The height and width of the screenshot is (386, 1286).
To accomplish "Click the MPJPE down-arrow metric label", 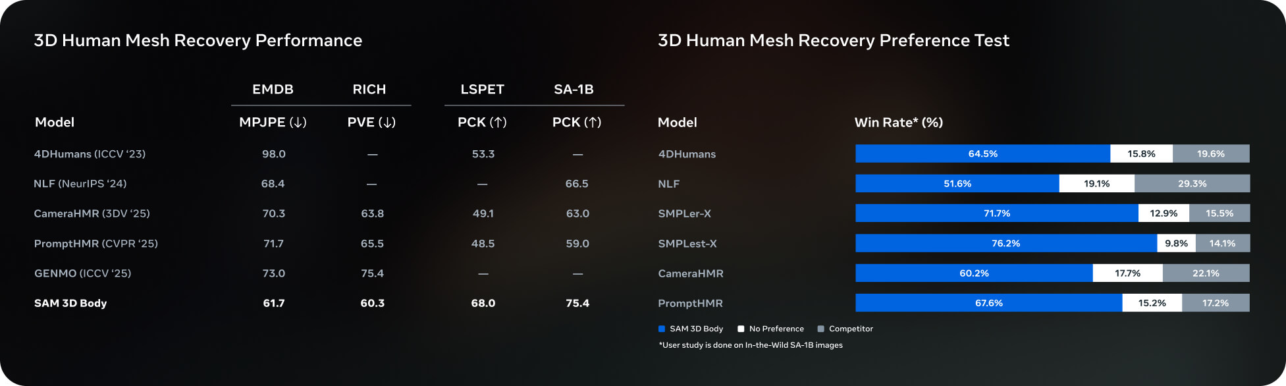I will point(273,122).
